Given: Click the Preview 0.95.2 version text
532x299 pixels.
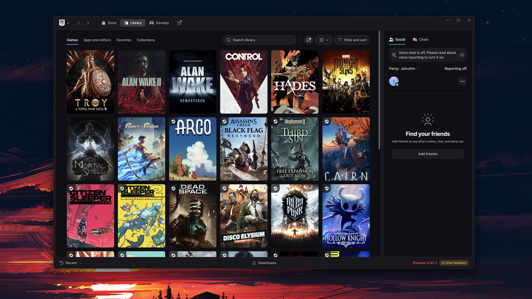Looking at the screenshot, I should pyautogui.click(x=425, y=263).
